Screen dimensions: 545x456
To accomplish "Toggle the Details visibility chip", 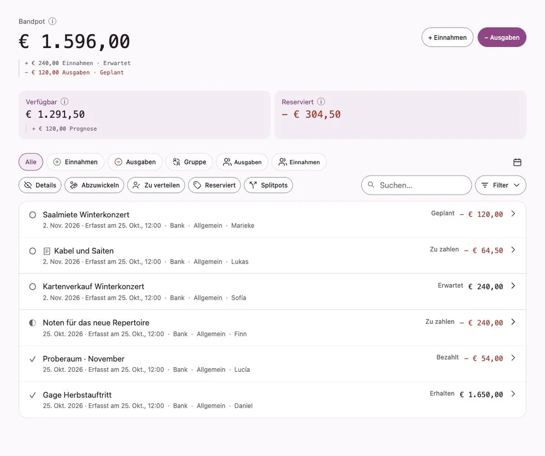I will click(x=40, y=185).
